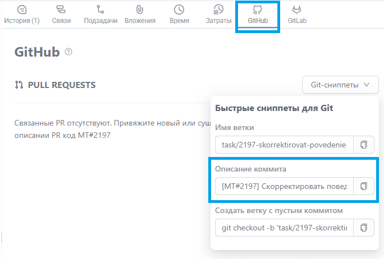Click the 'Описание коммита' label
This screenshot has width=384, height=259.
250,169
